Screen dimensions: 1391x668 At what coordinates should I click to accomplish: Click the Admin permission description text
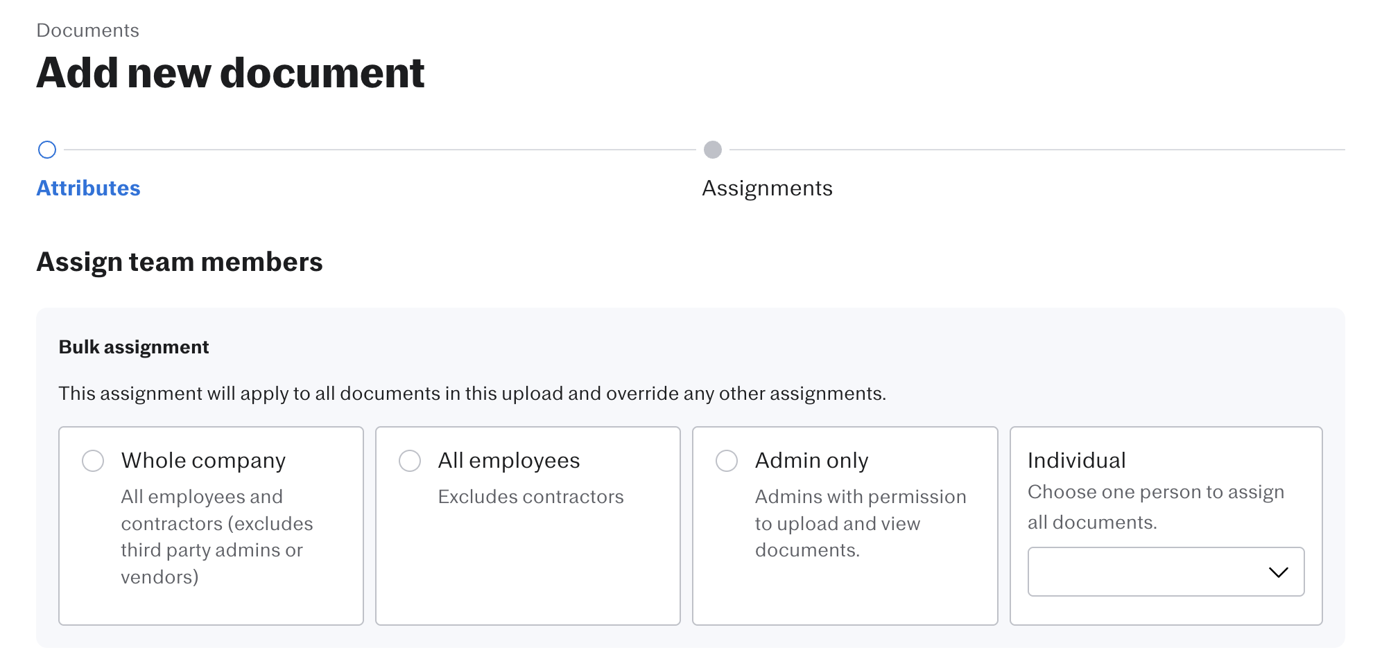860,523
